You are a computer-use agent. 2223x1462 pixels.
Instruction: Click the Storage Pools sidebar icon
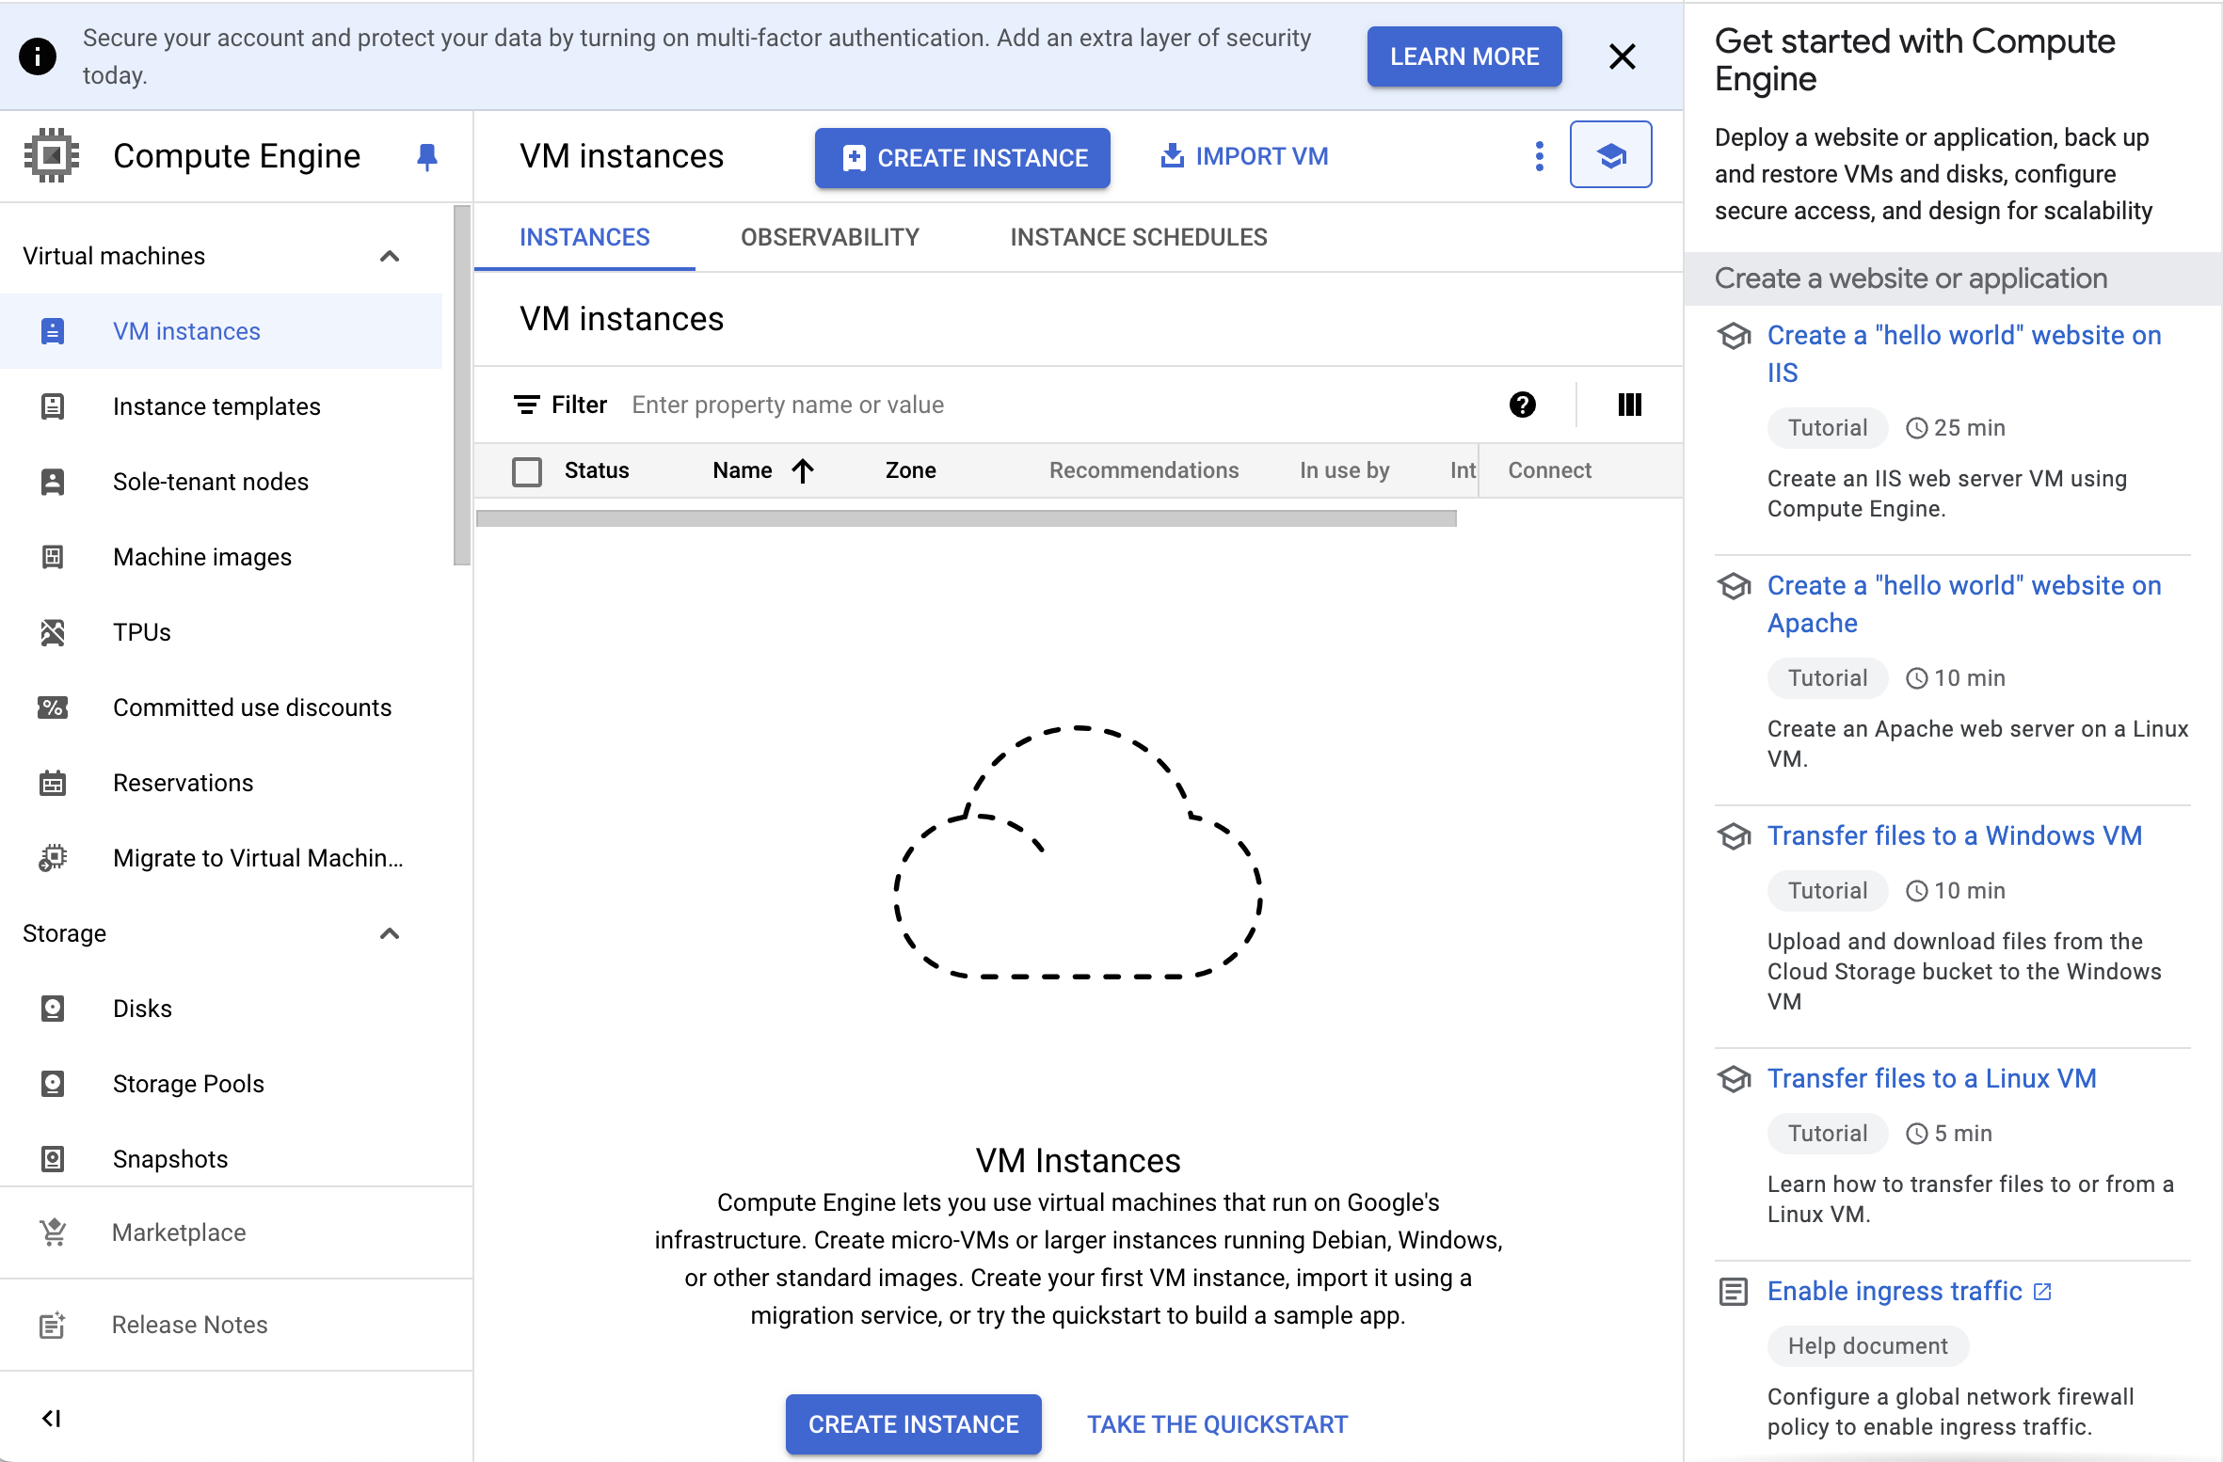(53, 1084)
